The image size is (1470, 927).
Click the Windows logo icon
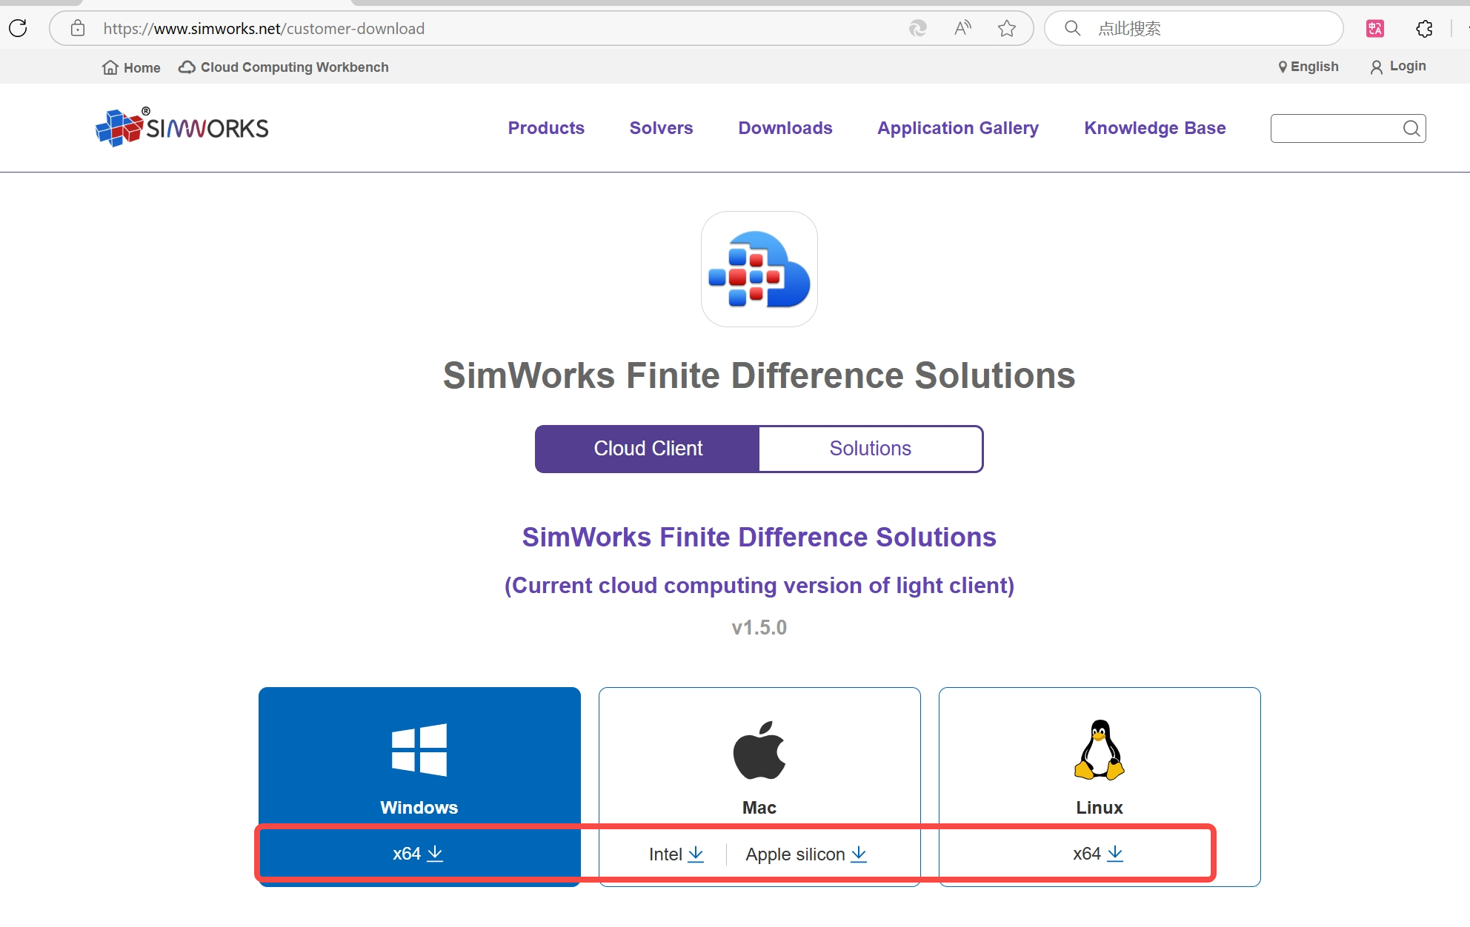tap(419, 749)
